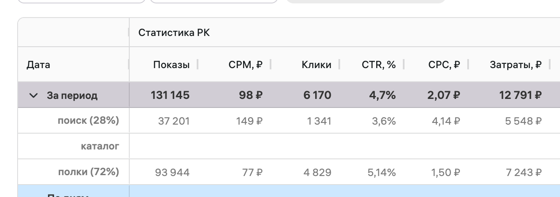Screen dimensions: 560x197
Task: Click the search clicks cell 1 341
Action: (x=319, y=121)
